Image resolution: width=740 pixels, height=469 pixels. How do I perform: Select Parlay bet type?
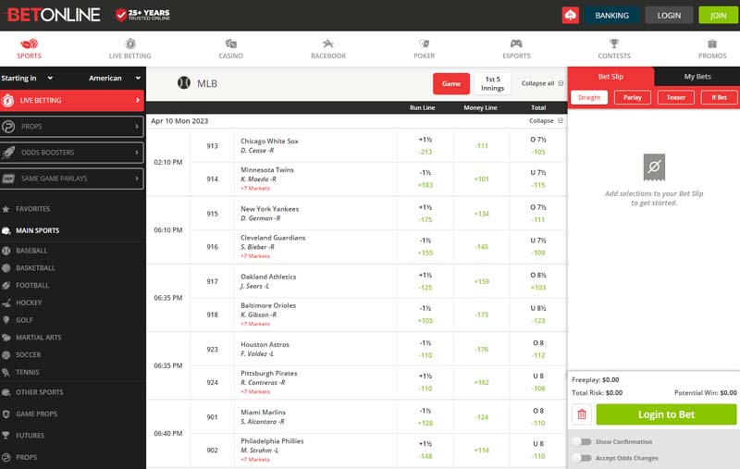pyautogui.click(x=633, y=97)
